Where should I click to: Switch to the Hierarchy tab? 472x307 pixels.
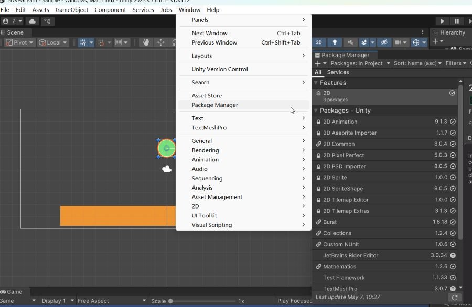pos(449,32)
